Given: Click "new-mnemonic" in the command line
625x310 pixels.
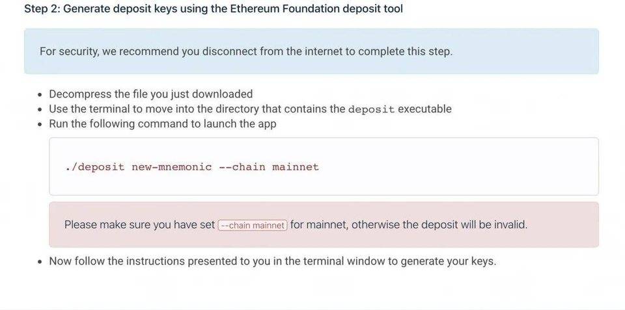Looking at the screenshot, I should [171, 167].
